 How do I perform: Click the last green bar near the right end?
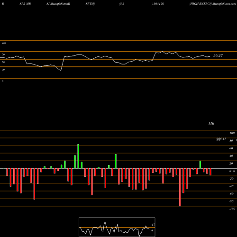pos(200,164)
